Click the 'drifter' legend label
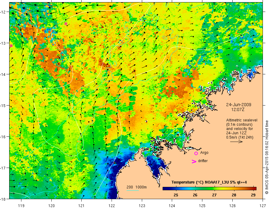 click(203, 161)
